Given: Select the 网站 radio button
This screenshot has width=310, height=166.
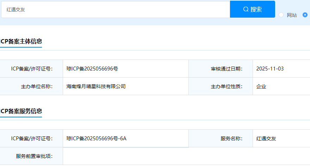Looking at the screenshot, I should pyautogui.click(x=281, y=15).
